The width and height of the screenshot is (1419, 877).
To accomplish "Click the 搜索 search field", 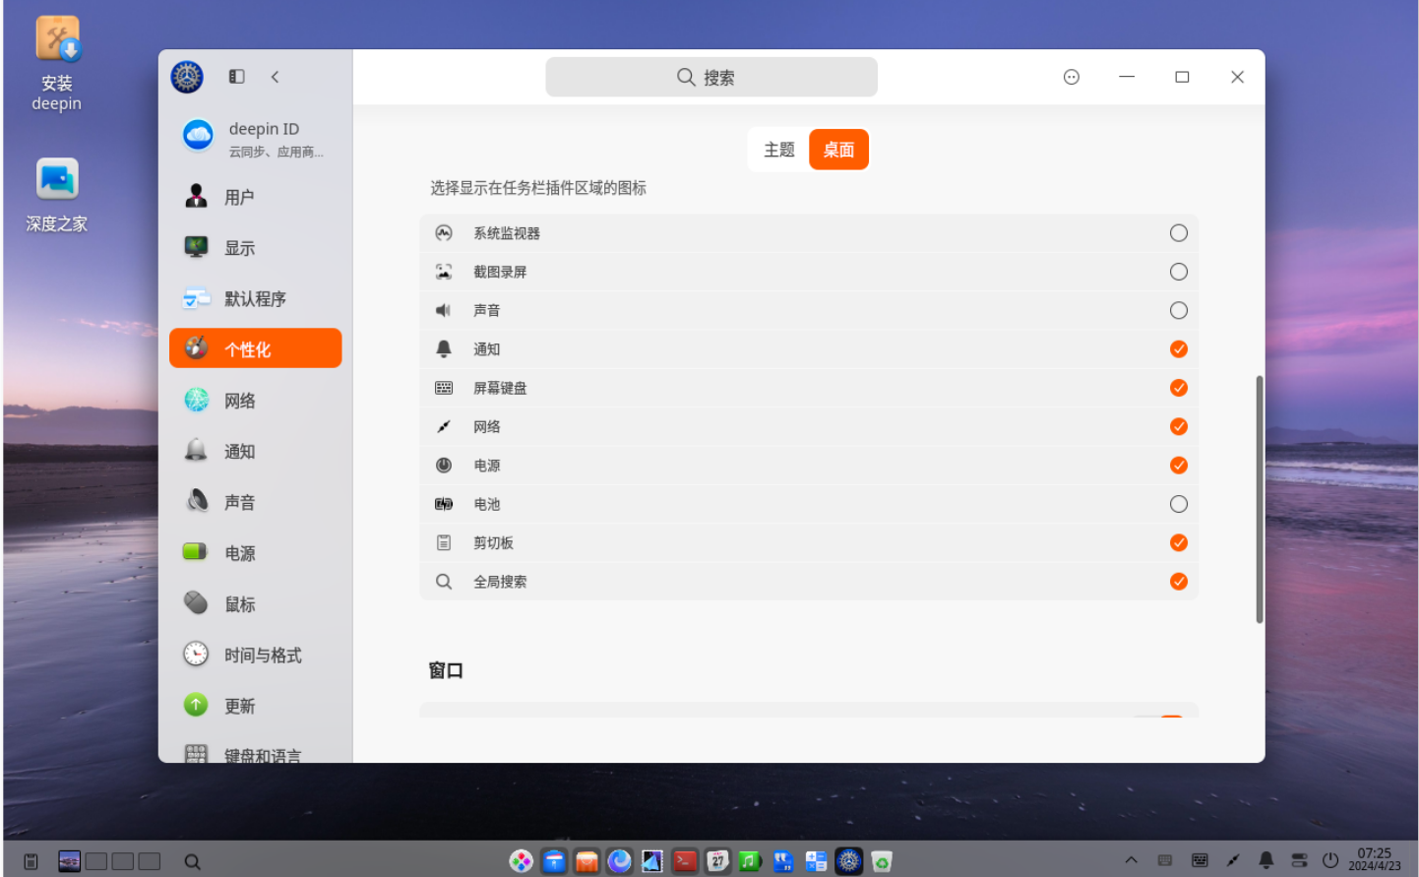I will pyautogui.click(x=710, y=77).
